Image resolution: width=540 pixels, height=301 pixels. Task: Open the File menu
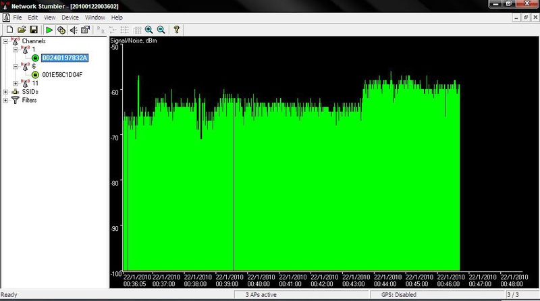point(17,17)
